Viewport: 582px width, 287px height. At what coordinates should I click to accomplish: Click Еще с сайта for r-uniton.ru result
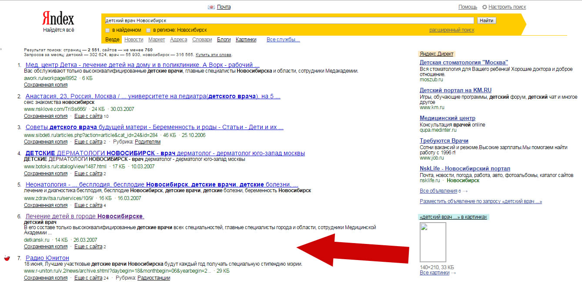pos(88,278)
